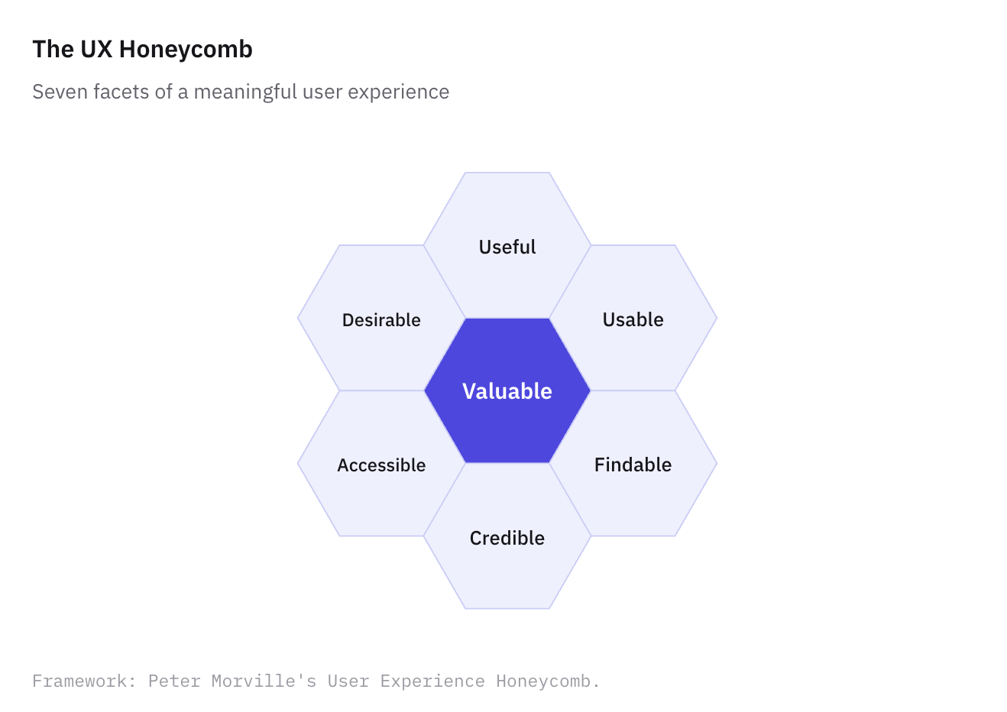Click the edge between Valuable and Useful

coord(507,318)
